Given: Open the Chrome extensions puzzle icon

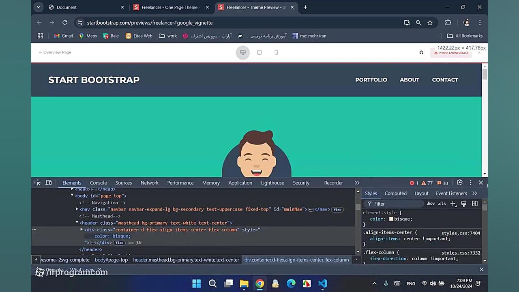Looking at the screenshot, I should [448, 23].
